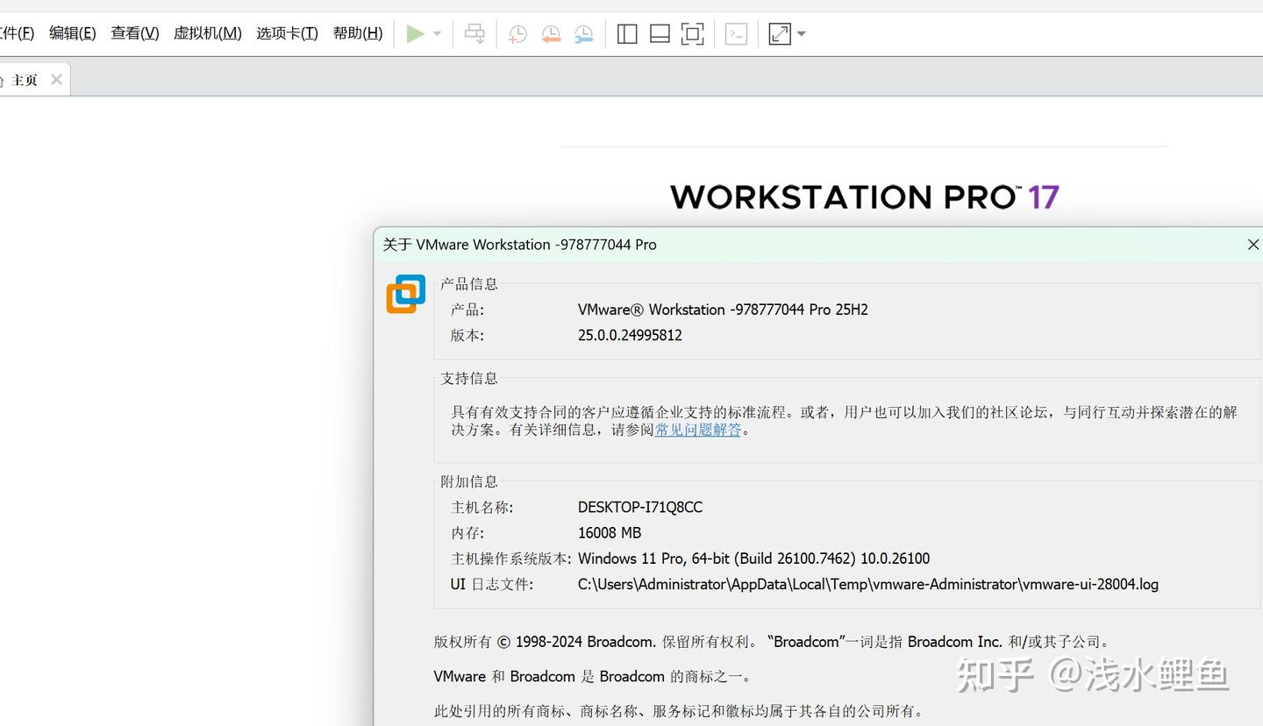
Task: Select the 编辑(E) menu
Action: (72, 32)
